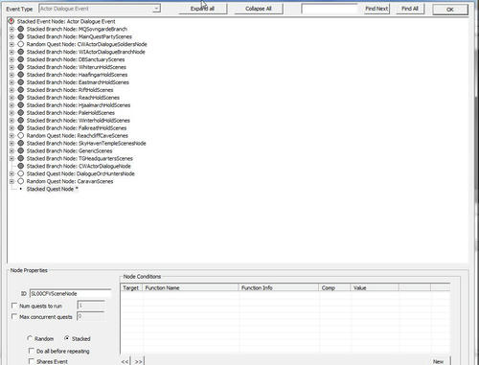The width and height of the screenshot is (479, 365).
Task: Click the red root icon of Actor Dialogue Event
Action: click(x=11, y=21)
